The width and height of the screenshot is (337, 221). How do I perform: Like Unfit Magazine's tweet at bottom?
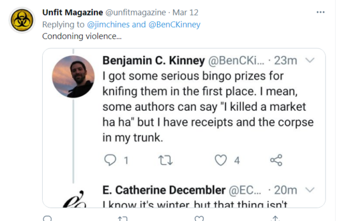(x=199, y=218)
